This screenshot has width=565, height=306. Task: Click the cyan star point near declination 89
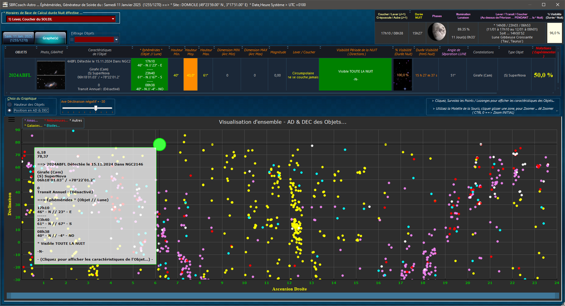(x=73, y=131)
